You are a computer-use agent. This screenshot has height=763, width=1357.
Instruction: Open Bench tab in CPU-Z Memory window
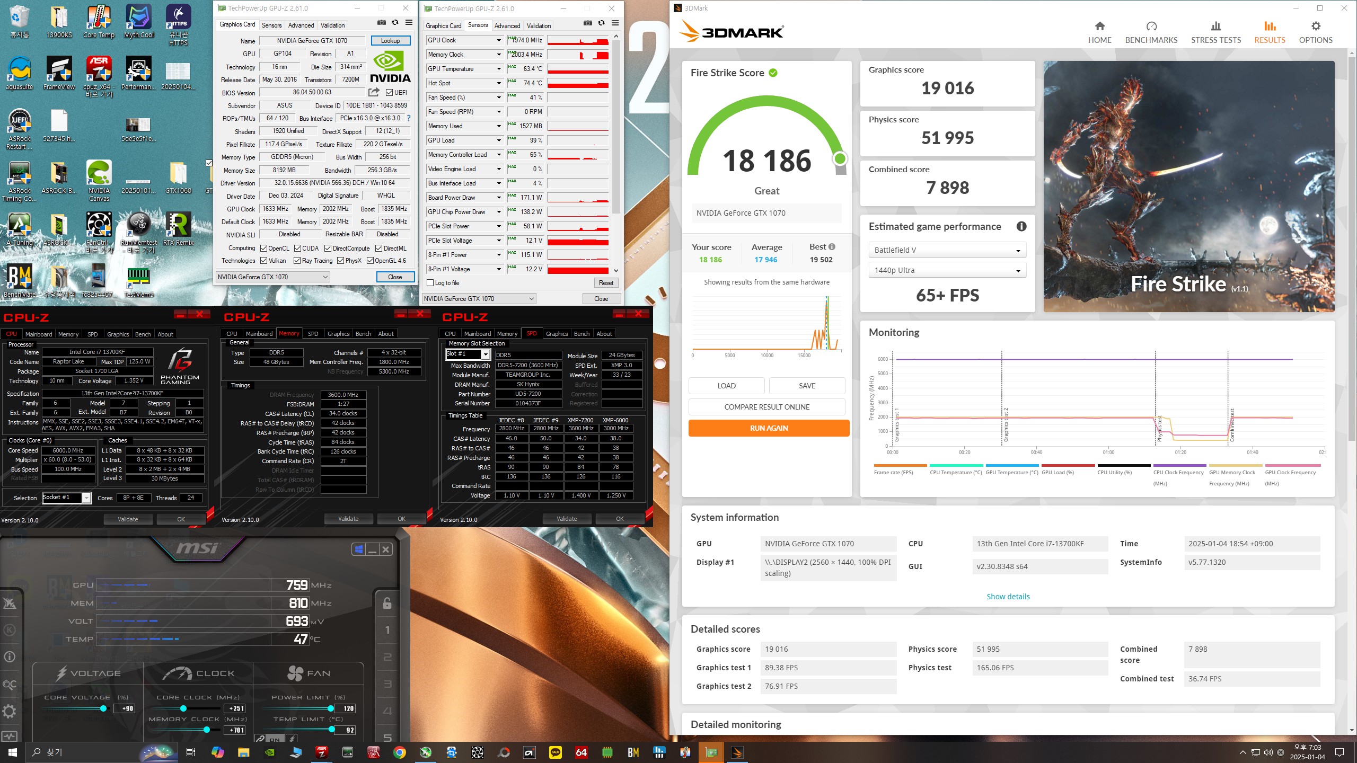363,334
